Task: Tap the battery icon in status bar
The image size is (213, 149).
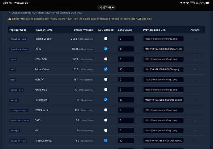Action: [208, 3]
